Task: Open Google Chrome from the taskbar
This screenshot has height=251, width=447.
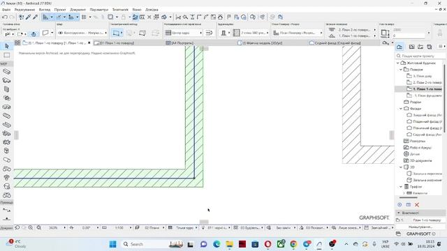Action: click(x=293, y=244)
